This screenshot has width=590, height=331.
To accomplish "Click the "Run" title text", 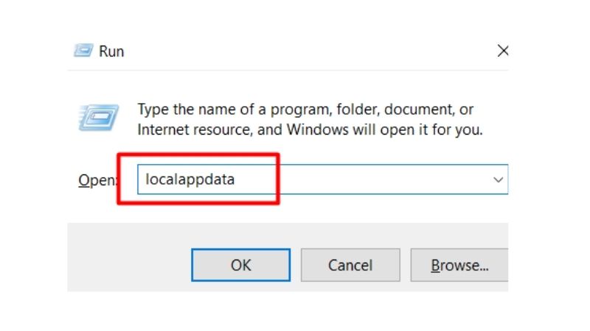I will [111, 51].
